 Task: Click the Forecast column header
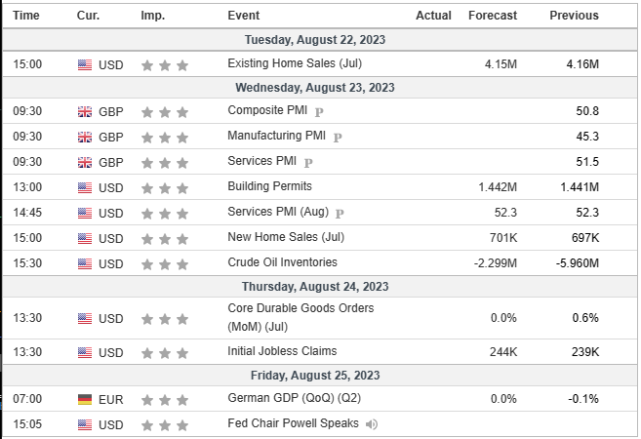[x=493, y=15]
